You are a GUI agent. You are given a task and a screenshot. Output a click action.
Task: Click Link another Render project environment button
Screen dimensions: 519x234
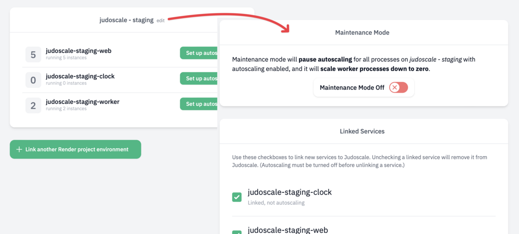(76, 149)
